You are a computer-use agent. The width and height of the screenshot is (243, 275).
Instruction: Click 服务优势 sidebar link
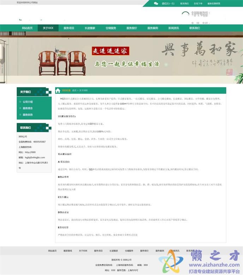click(28, 114)
